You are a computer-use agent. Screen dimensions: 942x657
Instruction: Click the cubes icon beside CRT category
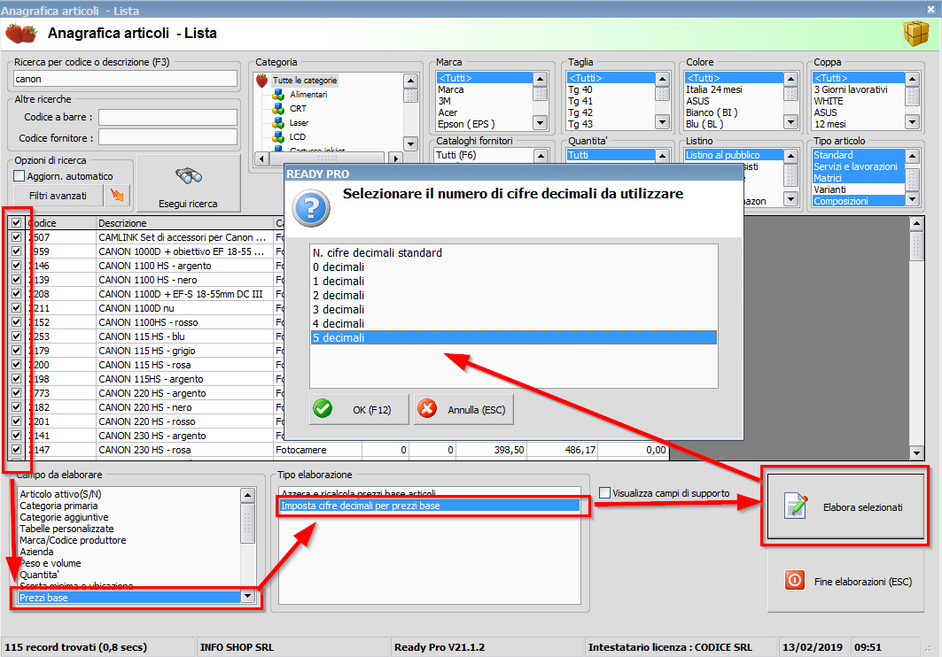click(x=278, y=109)
